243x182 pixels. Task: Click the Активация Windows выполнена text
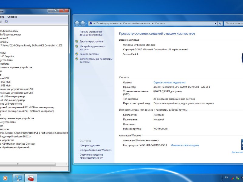141,140
